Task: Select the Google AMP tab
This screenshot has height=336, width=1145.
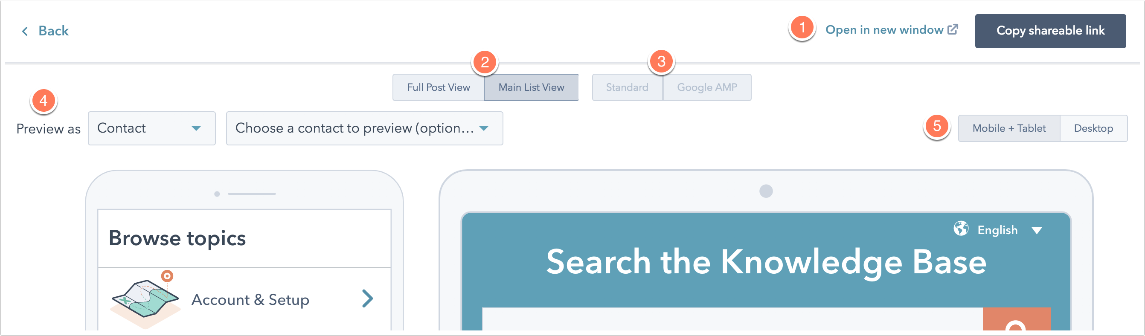Action: 707,87
